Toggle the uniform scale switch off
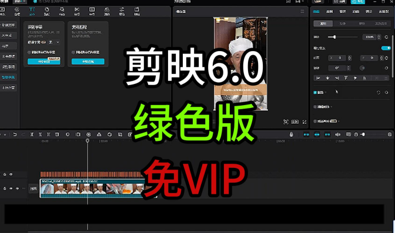The image size is (395, 233). point(386,48)
